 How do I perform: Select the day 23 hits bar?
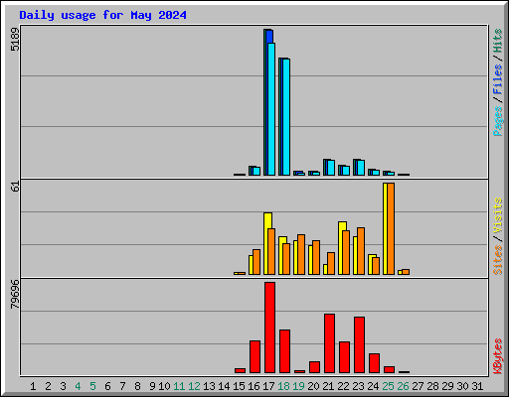pyautogui.click(x=359, y=167)
